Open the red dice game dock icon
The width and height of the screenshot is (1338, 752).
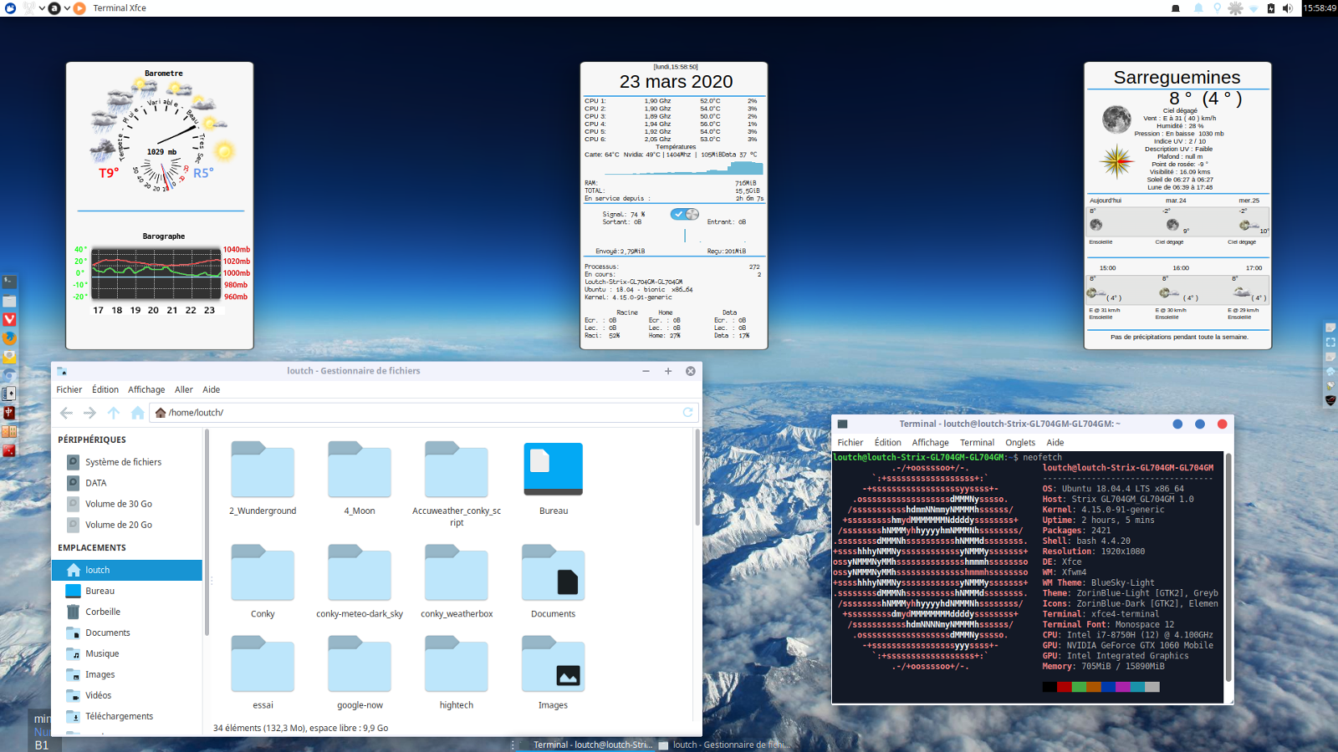click(x=9, y=450)
